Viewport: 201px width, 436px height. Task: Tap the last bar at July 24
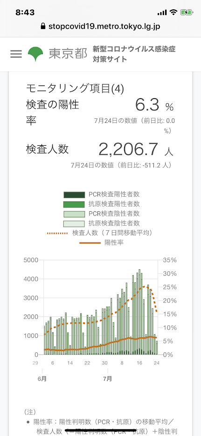pos(157,348)
